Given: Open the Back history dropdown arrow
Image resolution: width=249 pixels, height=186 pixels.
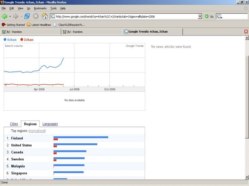Looking at the screenshot, I should (10, 16).
